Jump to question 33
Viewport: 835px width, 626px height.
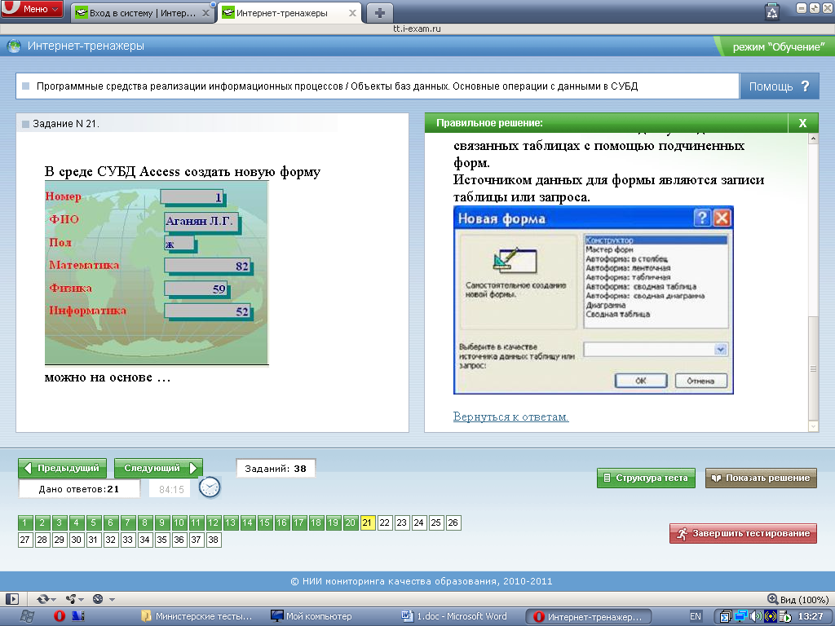click(x=127, y=540)
